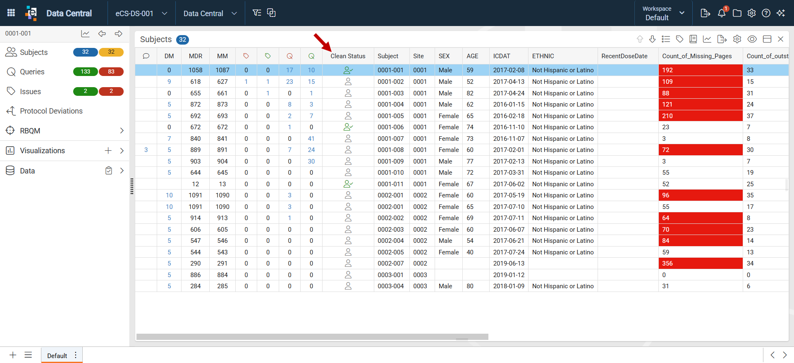The height and width of the screenshot is (363, 794).
Task: Expand the Data section chevron
Action: (122, 171)
